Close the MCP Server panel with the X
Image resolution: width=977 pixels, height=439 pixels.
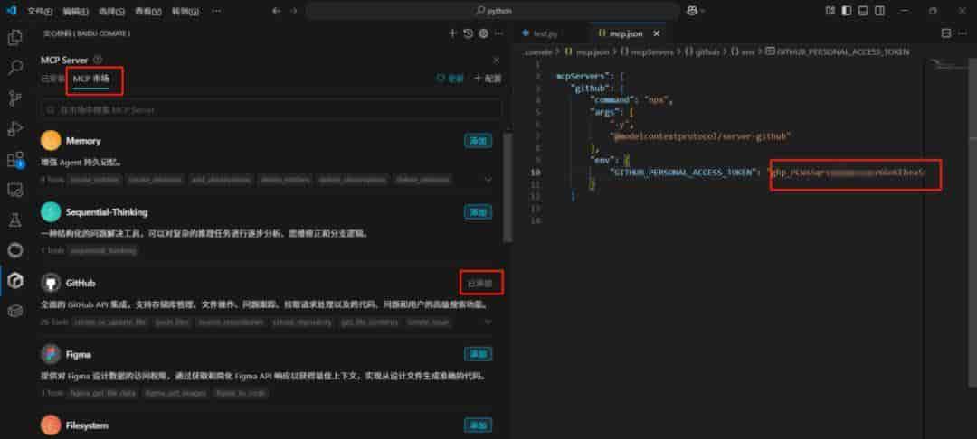pyautogui.click(x=496, y=61)
